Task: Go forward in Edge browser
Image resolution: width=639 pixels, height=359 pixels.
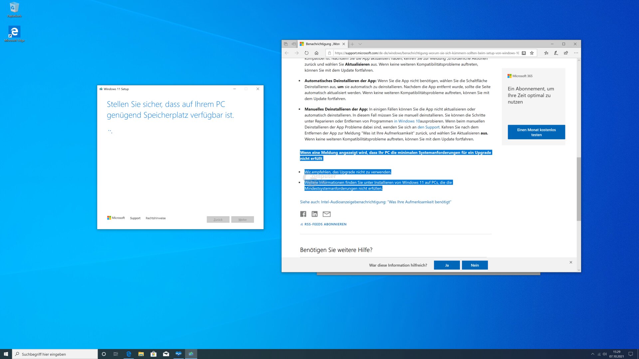Action: pyautogui.click(x=297, y=53)
